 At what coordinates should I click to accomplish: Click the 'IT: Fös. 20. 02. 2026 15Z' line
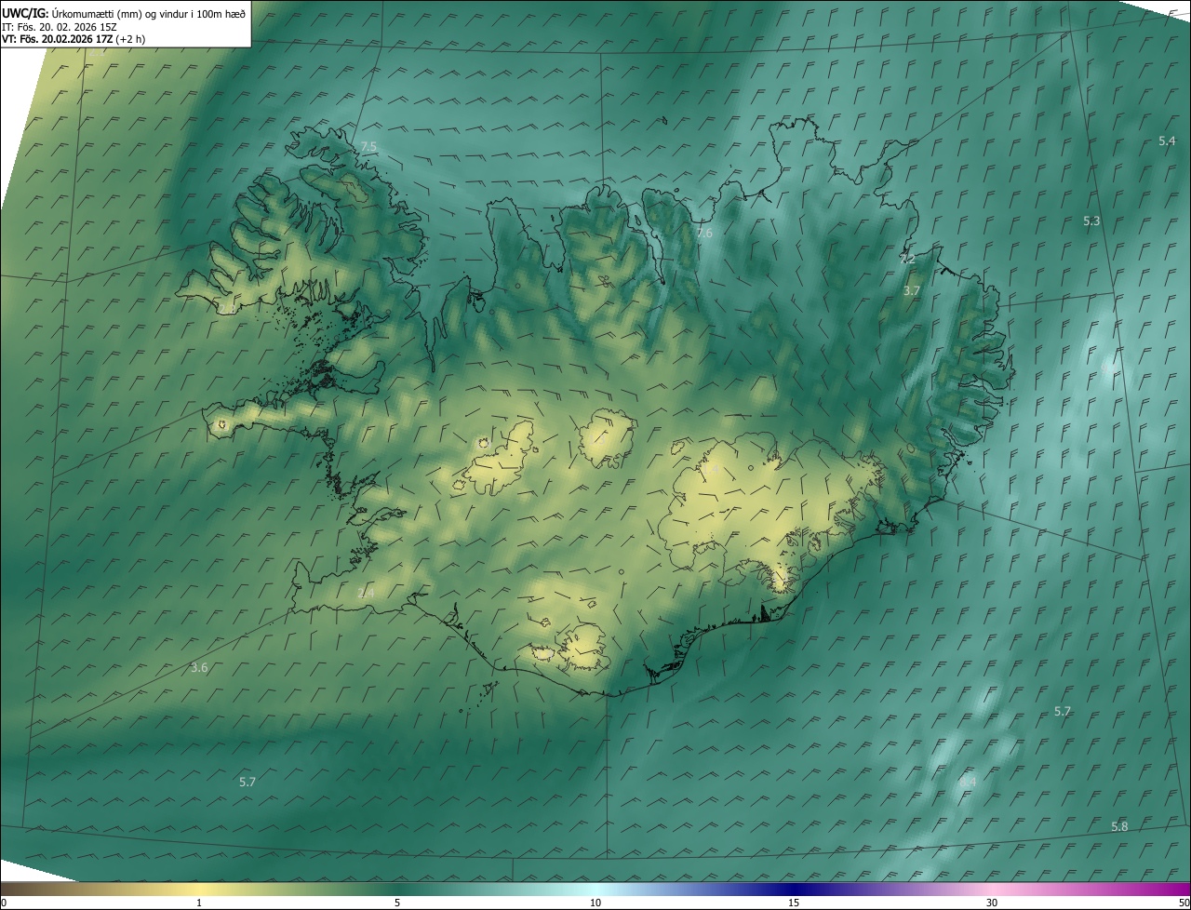click(x=60, y=27)
